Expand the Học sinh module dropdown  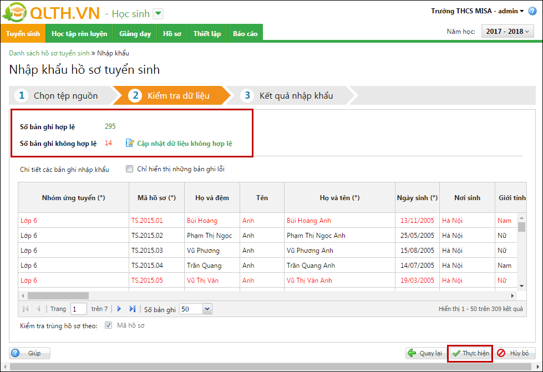(x=158, y=14)
